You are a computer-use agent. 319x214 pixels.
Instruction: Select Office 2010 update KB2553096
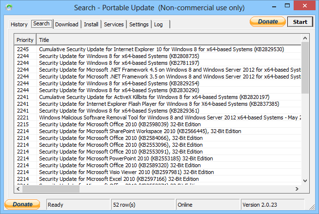158,145
